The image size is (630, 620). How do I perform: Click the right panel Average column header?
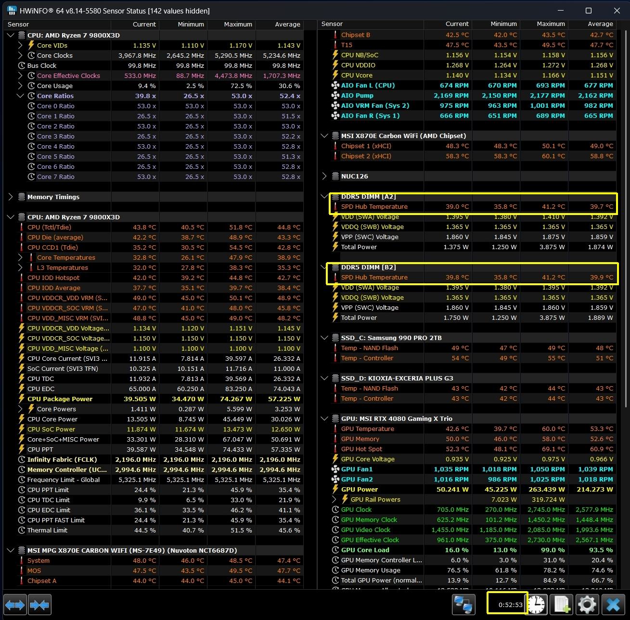pyautogui.click(x=592, y=24)
